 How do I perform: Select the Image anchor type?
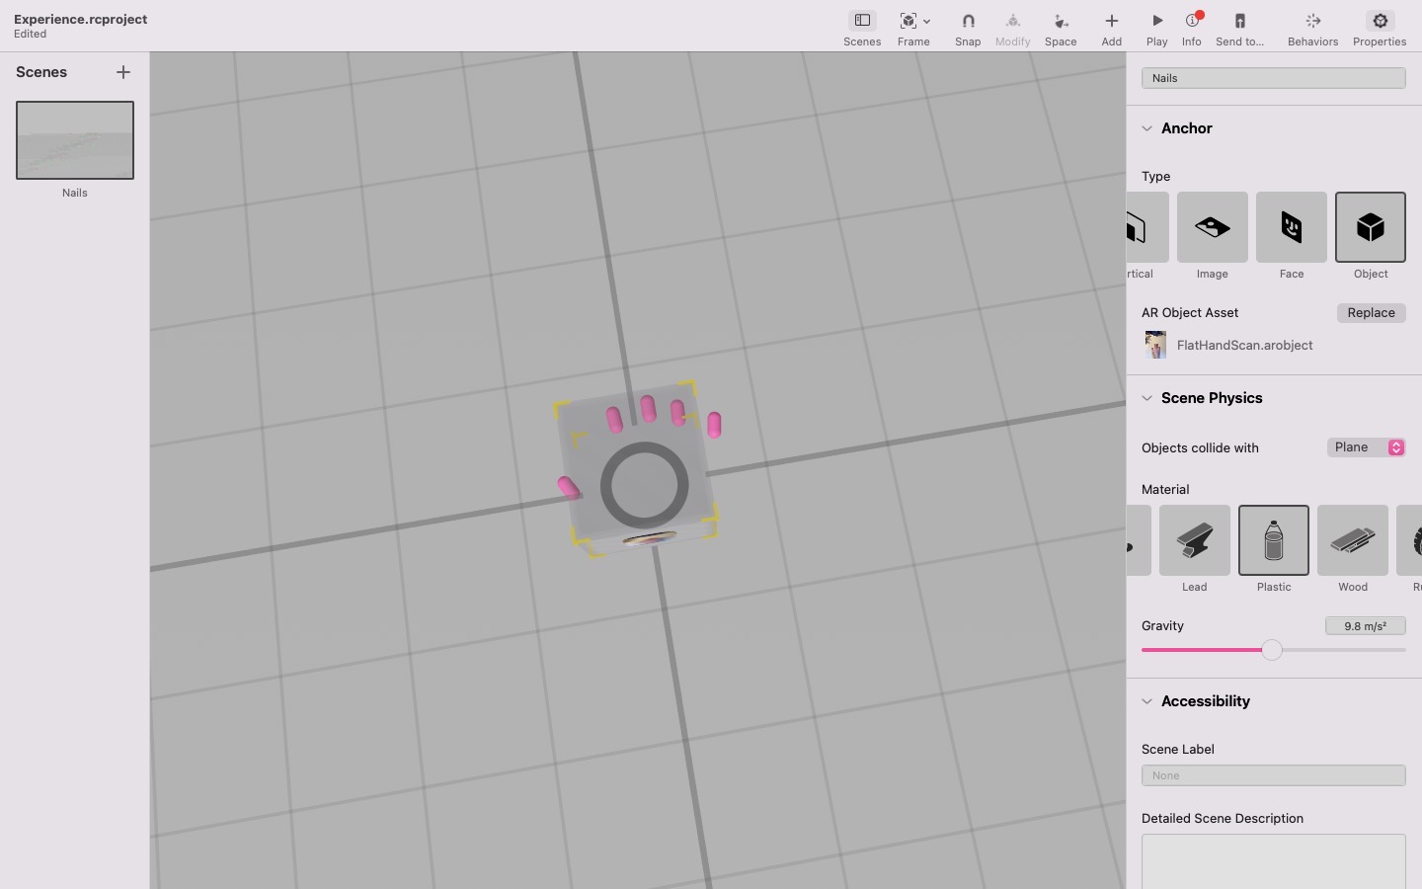pos(1213,227)
